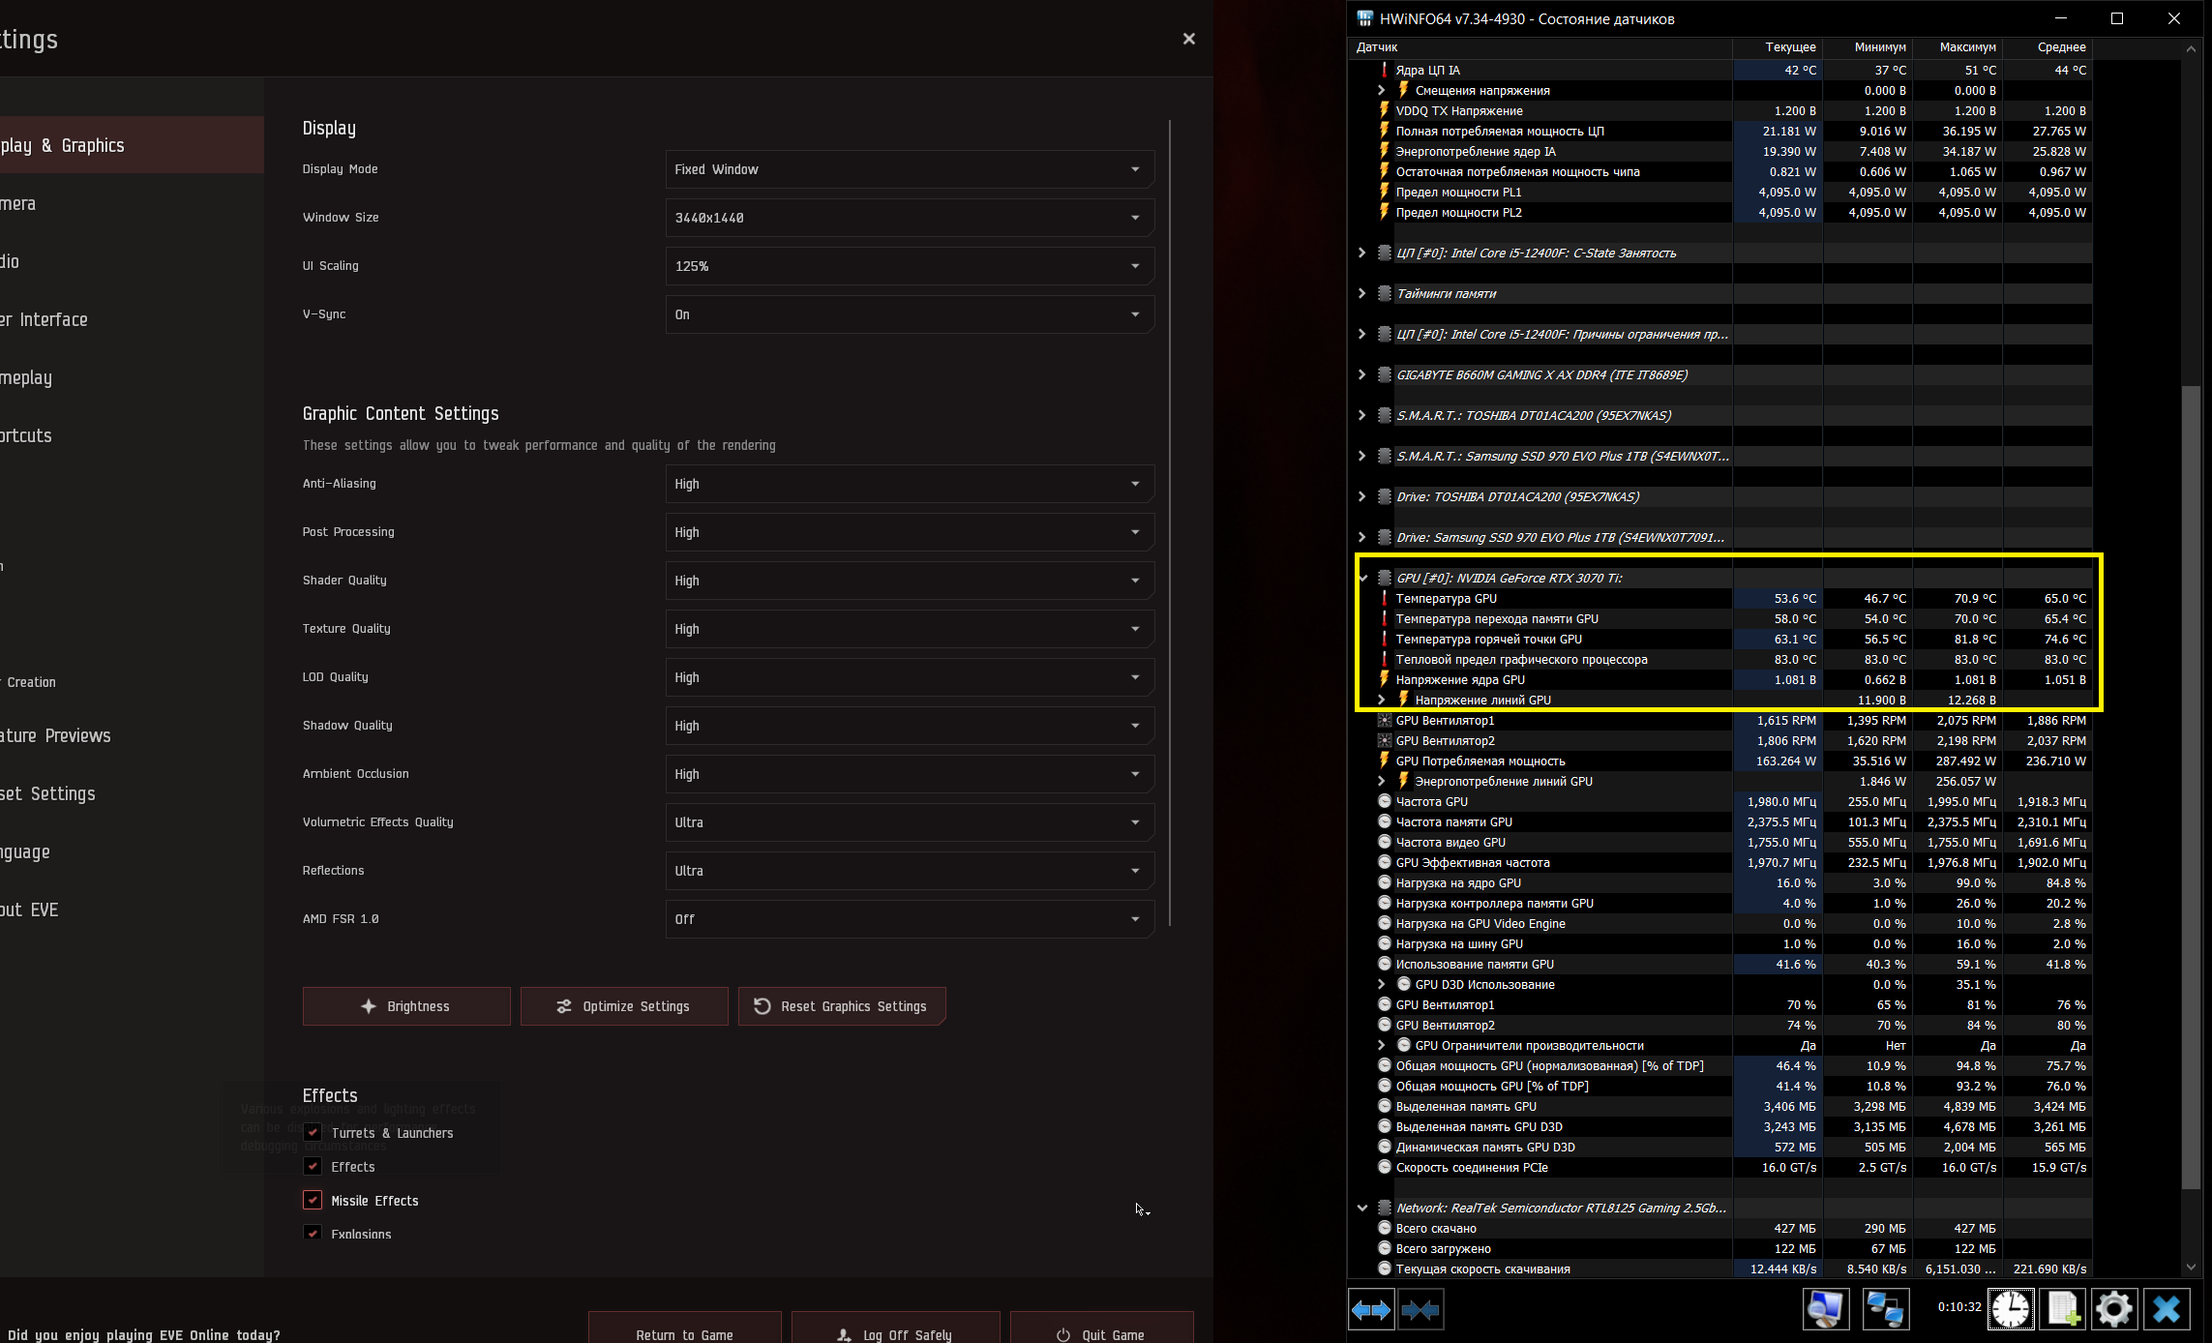Viewport: 2212px width, 1343px height.
Task: Click HWiNFO vertical scrollbar thumb
Action: [x=2192, y=787]
